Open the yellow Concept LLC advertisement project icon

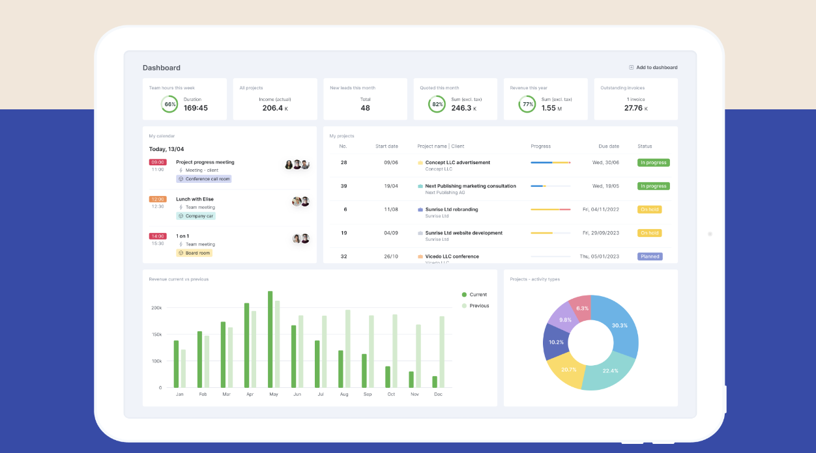420,163
